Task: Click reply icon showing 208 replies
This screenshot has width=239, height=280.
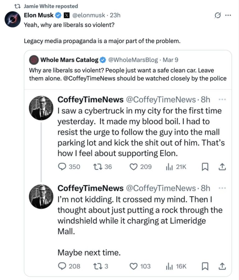Action: coord(62,266)
